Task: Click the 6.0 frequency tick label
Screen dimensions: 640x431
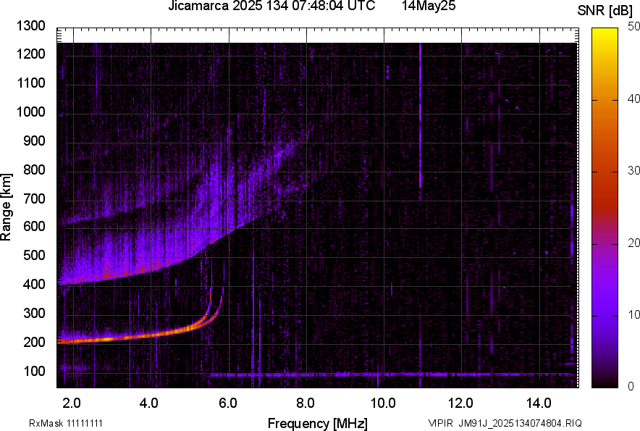Action: coord(227,403)
